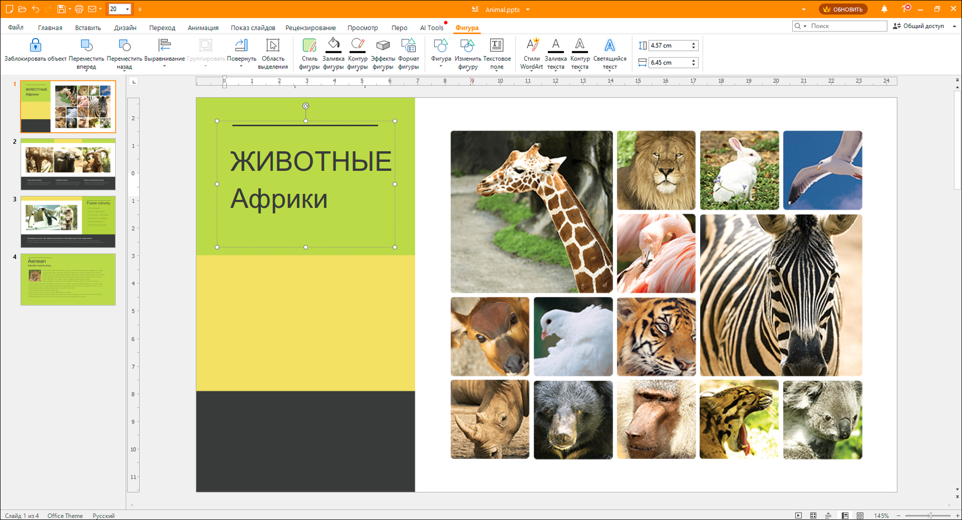Increase shape height stepper 4.57 cm
This screenshot has height=520, width=962.
point(693,43)
